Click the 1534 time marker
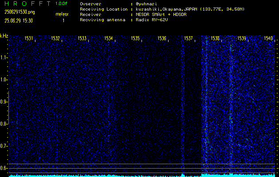 tap(109, 38)
